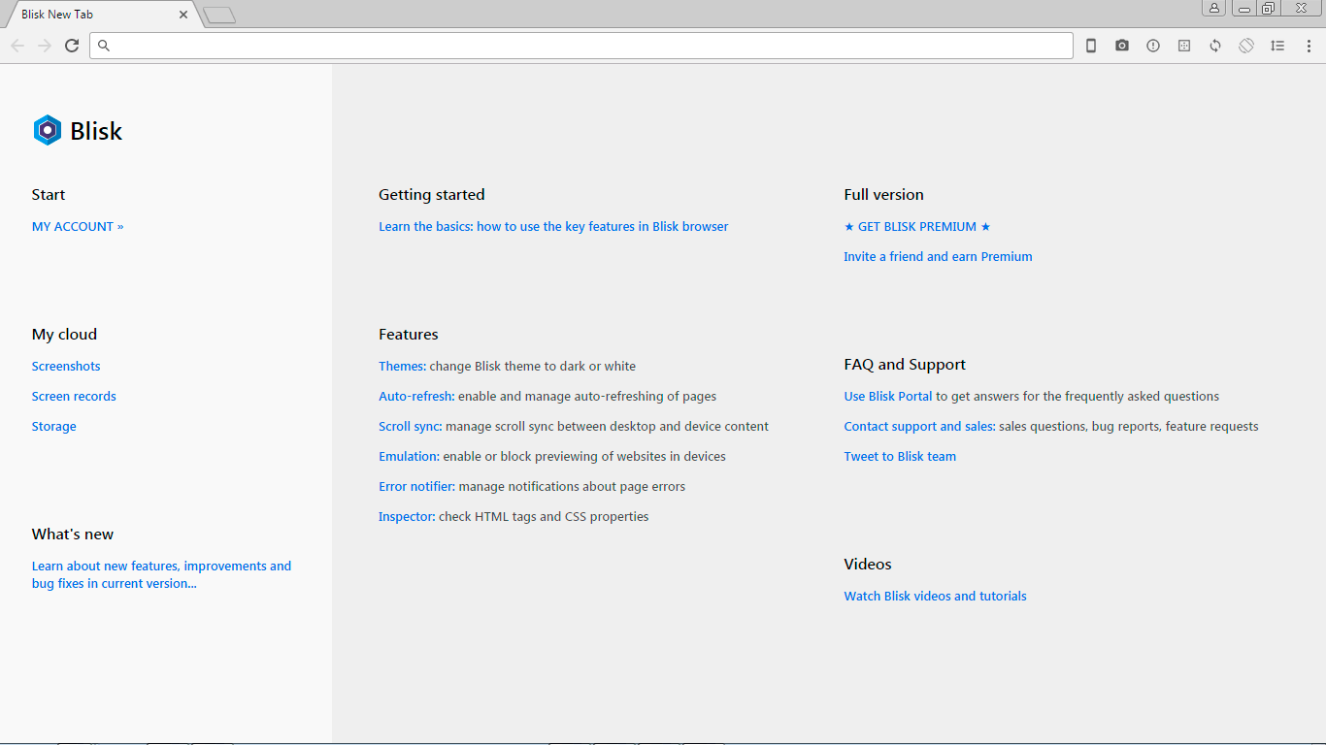1326x745 pixels.
Task: Click GET BLISK PREMIUM
Action: click(x=916, y=226)
